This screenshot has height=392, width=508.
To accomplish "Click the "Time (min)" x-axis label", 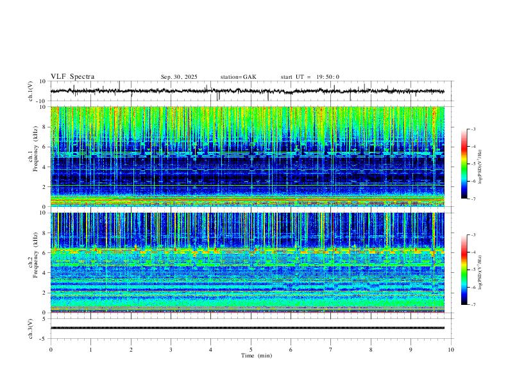I will 257,355.
